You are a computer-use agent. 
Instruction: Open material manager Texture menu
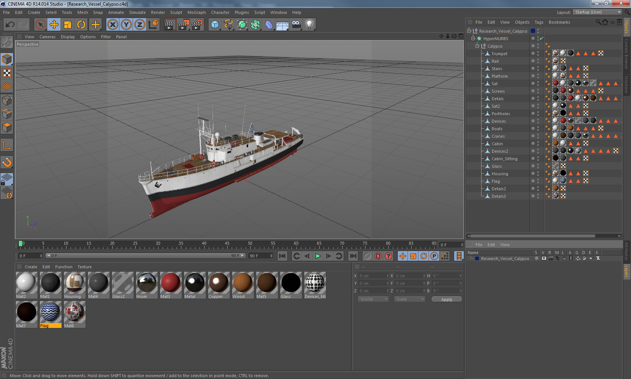[85, 267]
